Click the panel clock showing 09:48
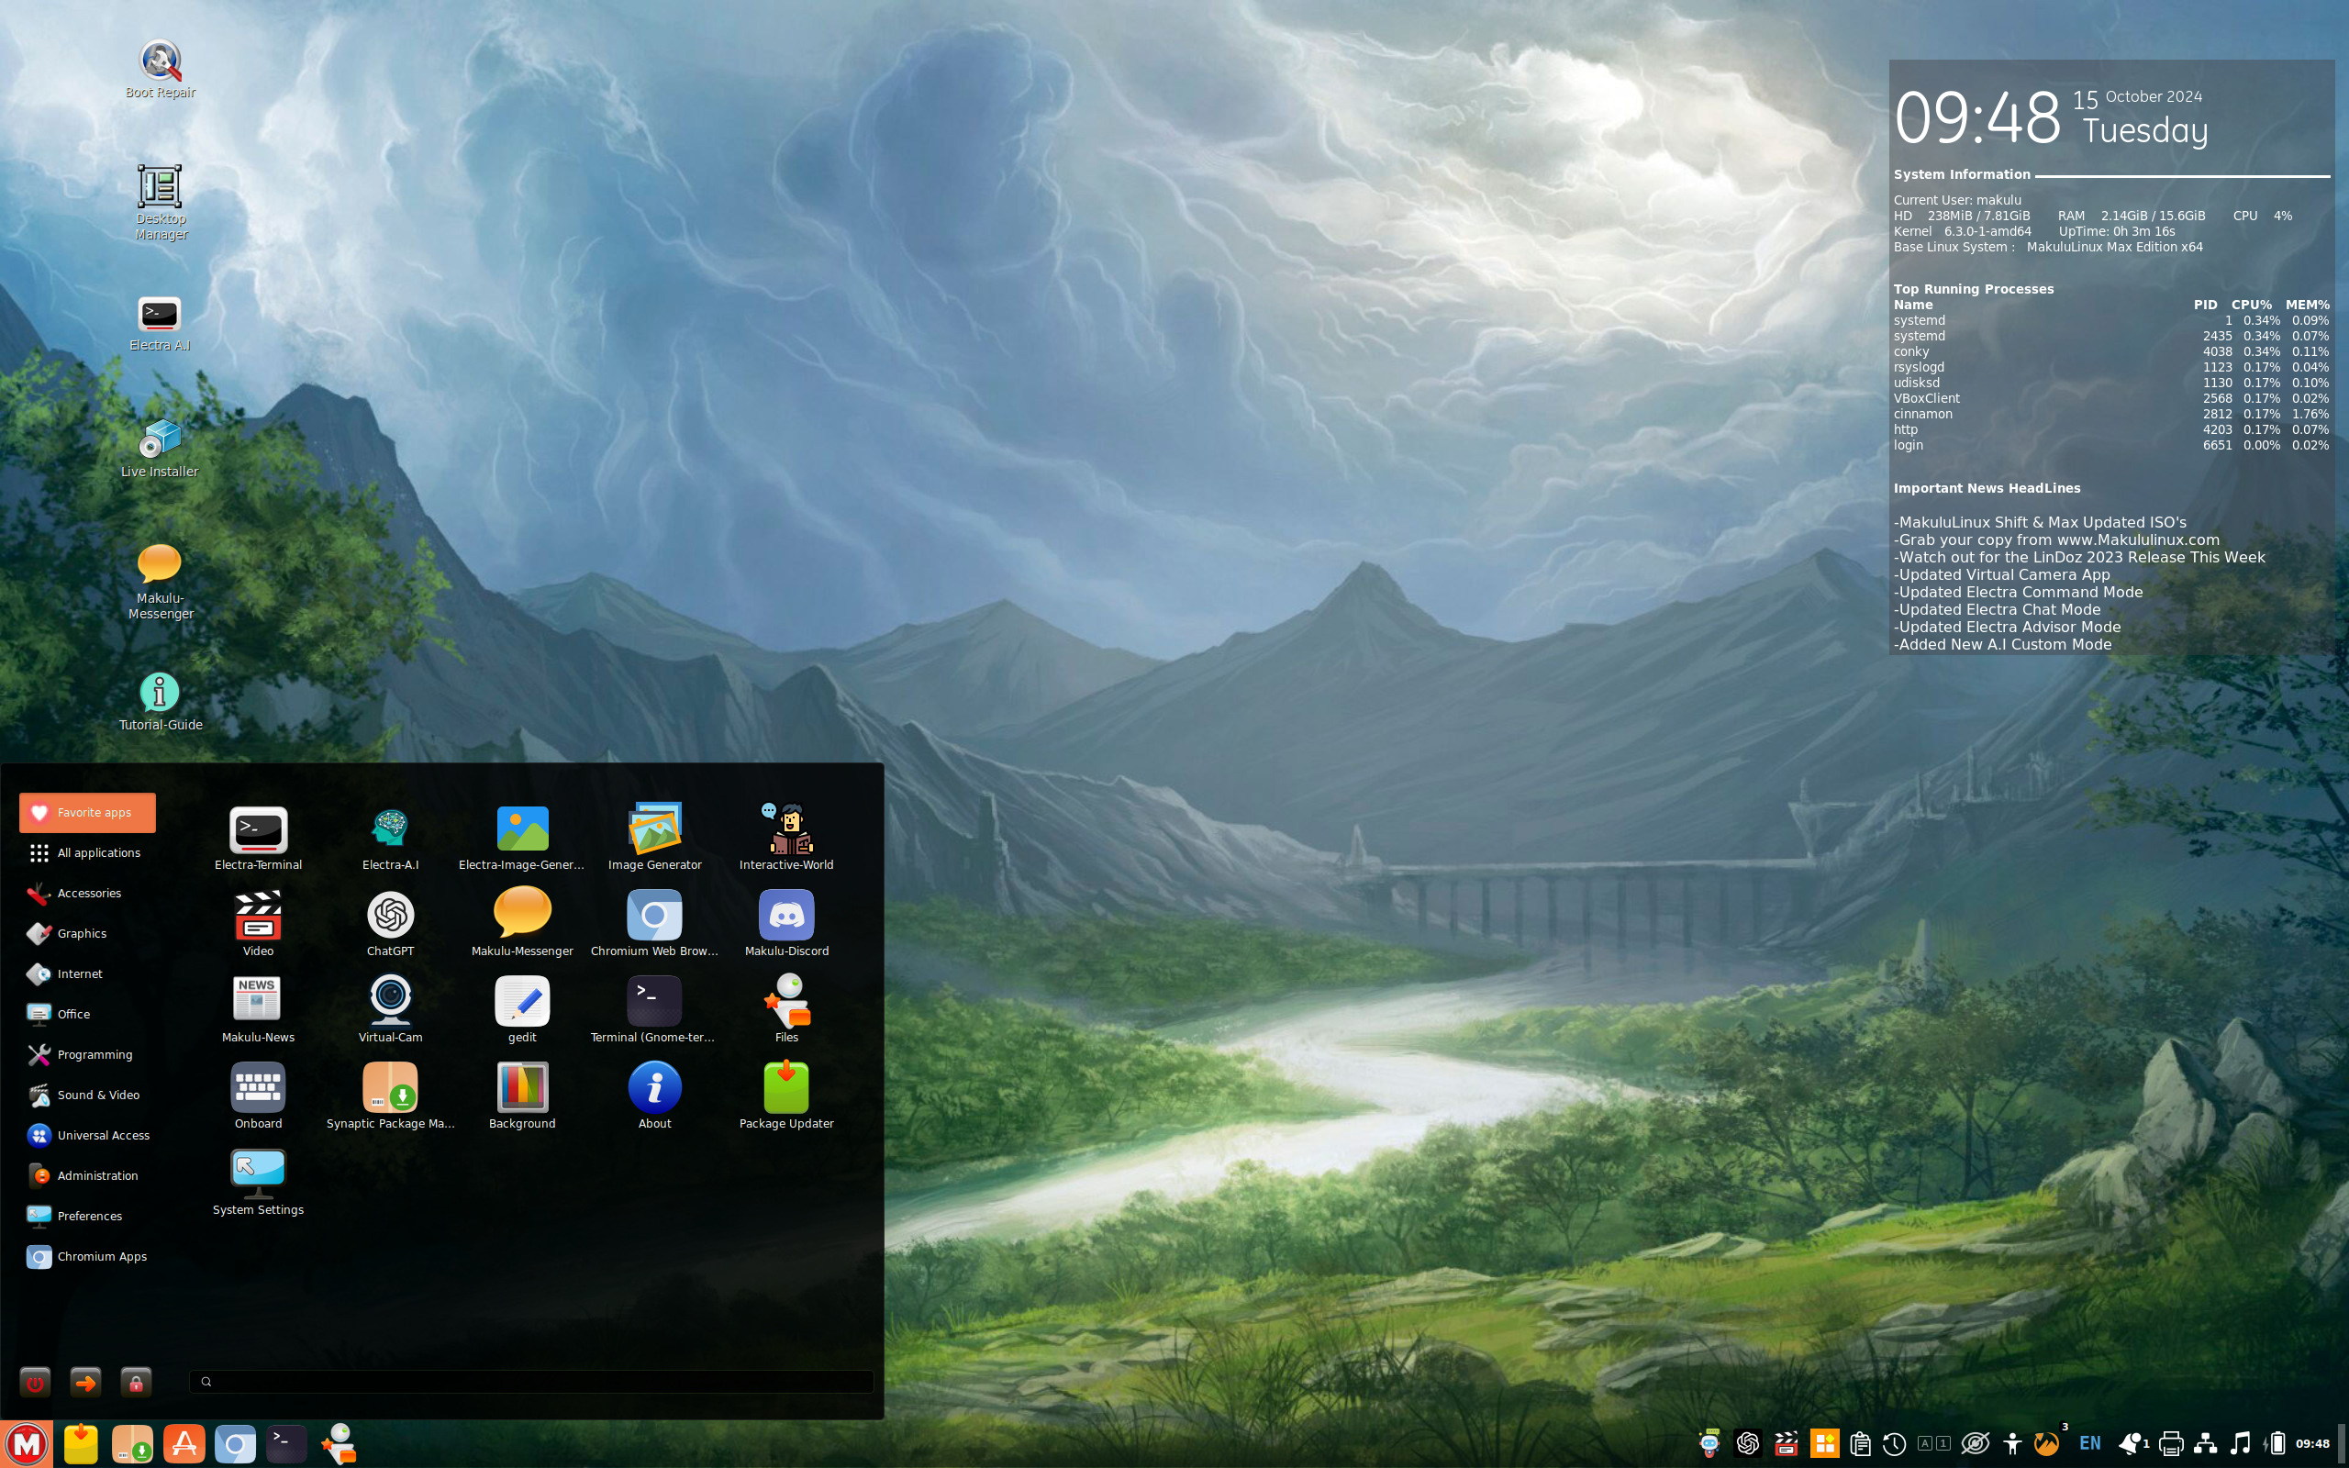 pyautogui.click(x=2312, y=1444)
